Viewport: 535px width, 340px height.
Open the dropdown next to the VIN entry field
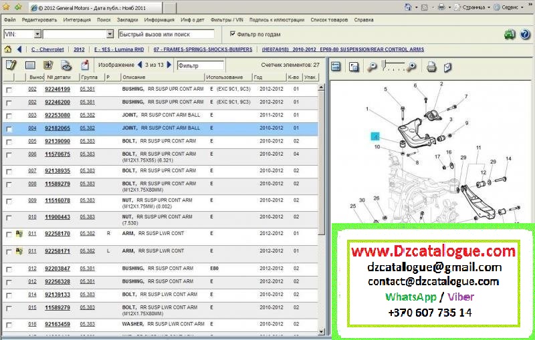pos(110,34)
